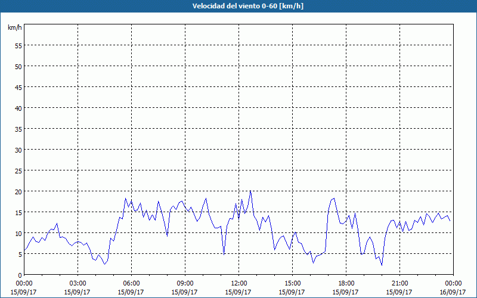Select the y-axis value '35'
The width and height of the screenshot is (477, 298).
click(x=18, y=129)
